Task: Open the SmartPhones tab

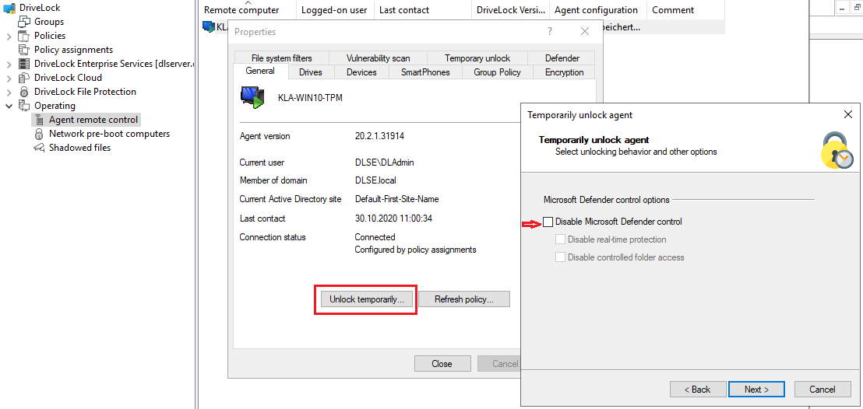Action: [425, 72]
